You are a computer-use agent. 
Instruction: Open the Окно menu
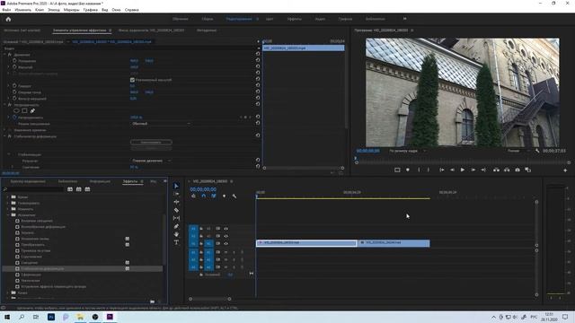(x=116, y=10)
